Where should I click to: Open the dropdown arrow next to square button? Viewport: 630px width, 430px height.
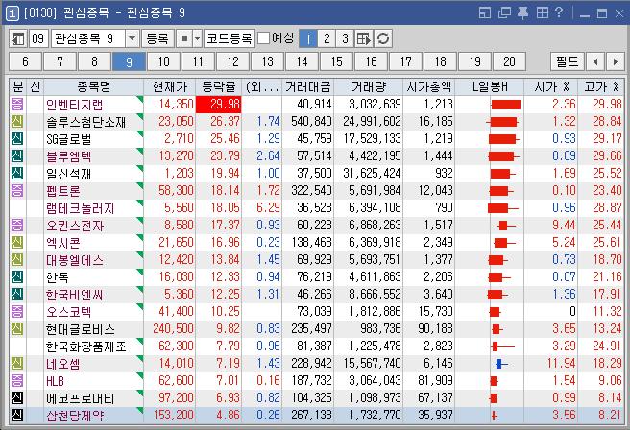(x=197, y=39)
